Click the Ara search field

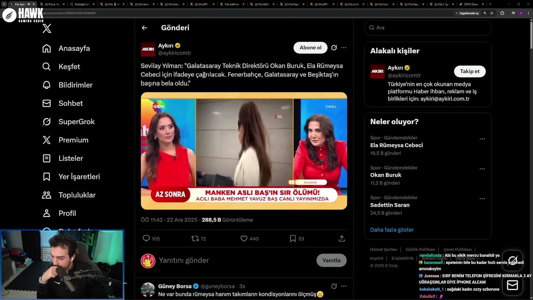[428, 27]
